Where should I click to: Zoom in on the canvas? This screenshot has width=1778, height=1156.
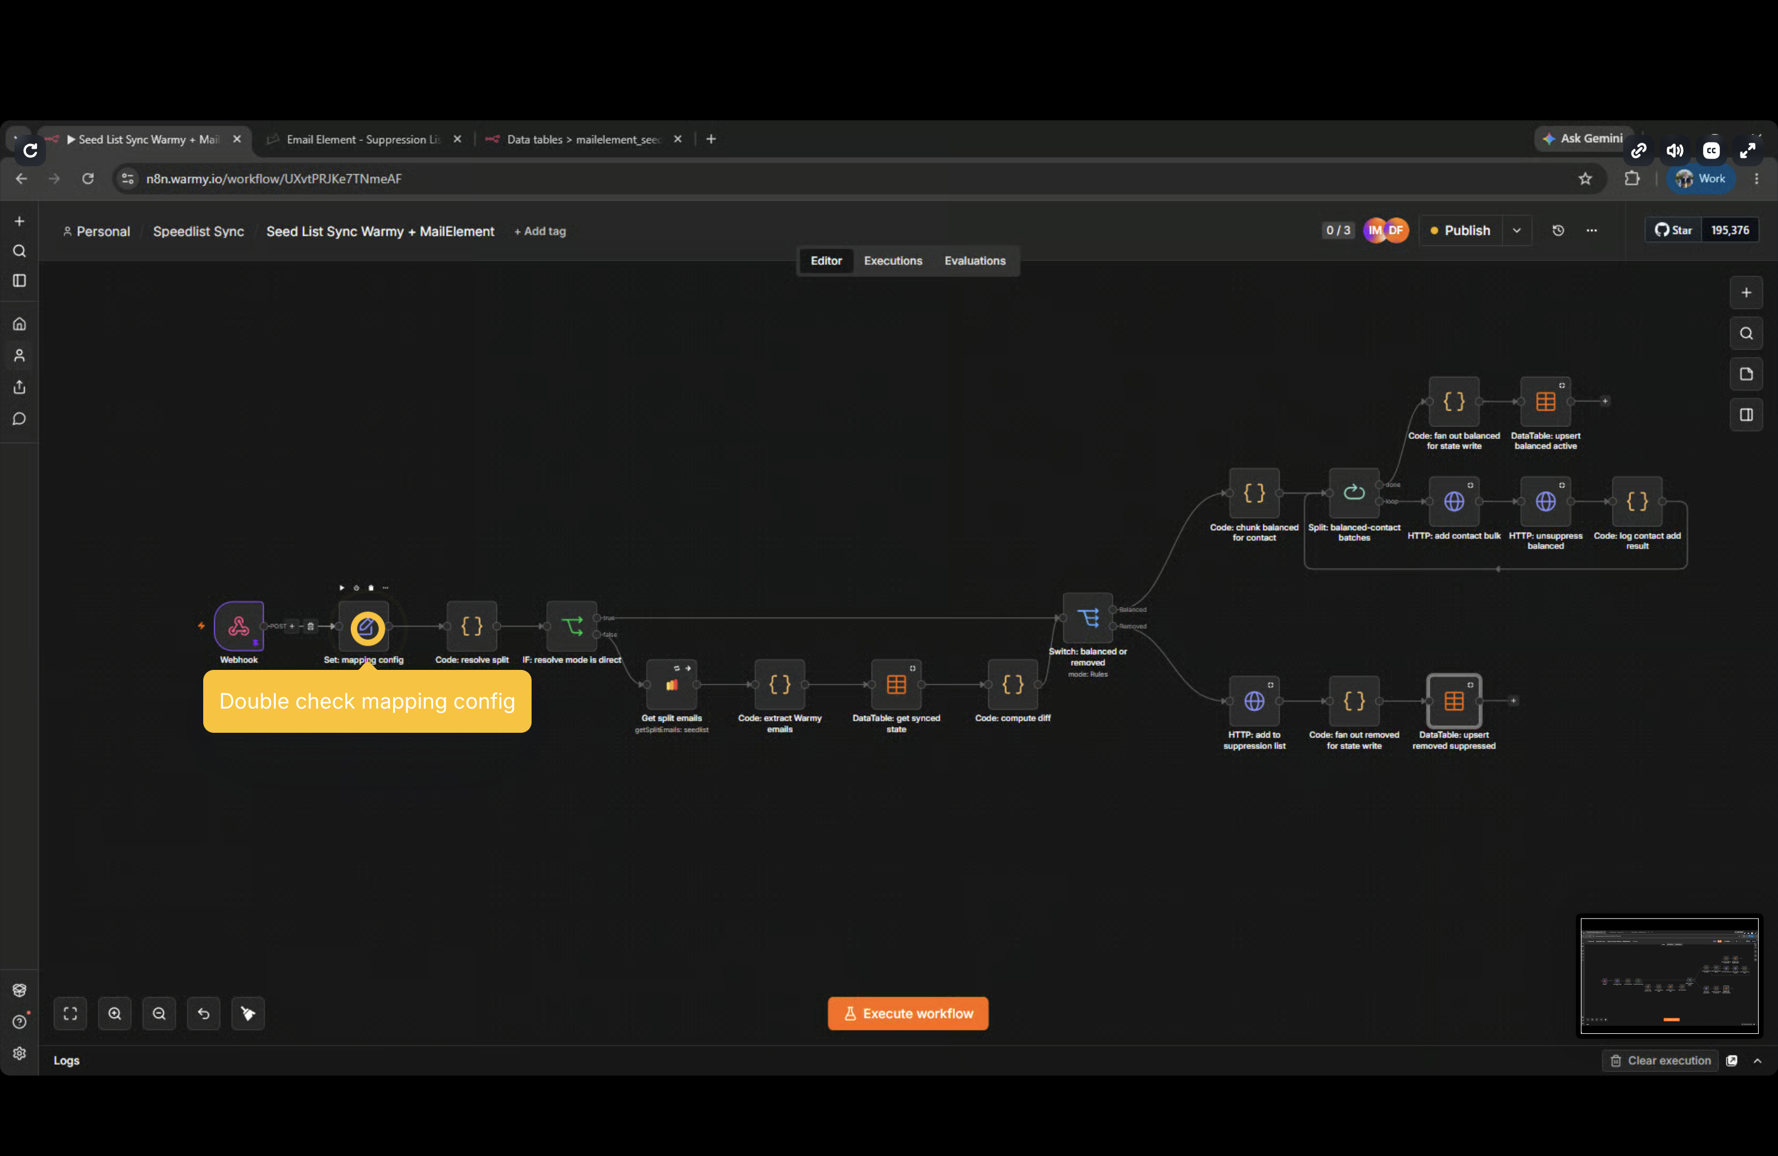pyautogui.click(x=114, y=1013)
